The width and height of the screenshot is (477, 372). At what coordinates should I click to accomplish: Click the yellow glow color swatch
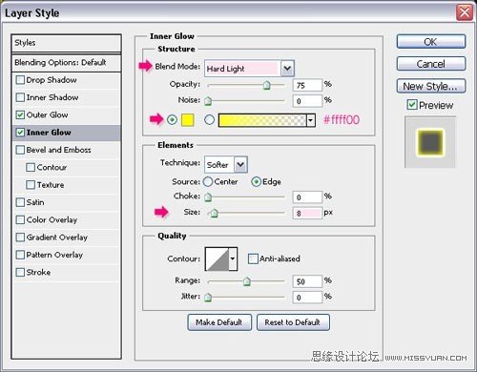(x=187, y=120)
